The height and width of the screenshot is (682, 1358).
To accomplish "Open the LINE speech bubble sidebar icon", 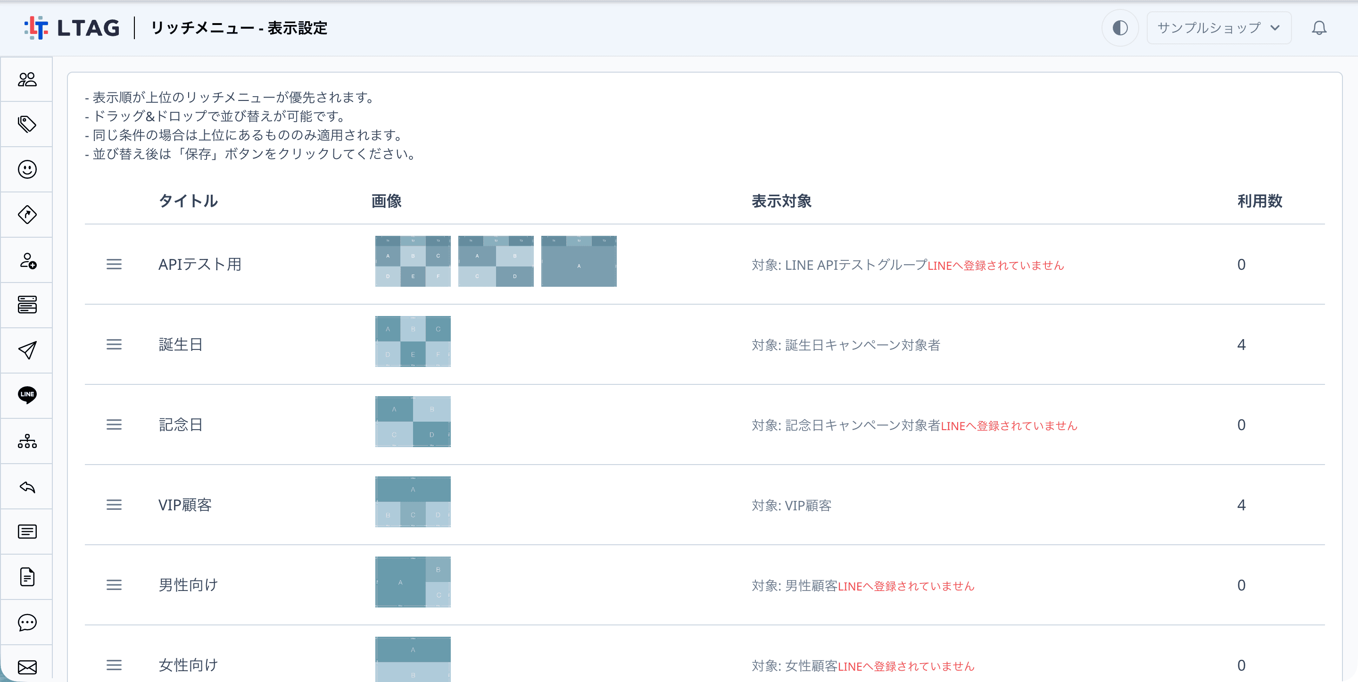I will point(27,396).
